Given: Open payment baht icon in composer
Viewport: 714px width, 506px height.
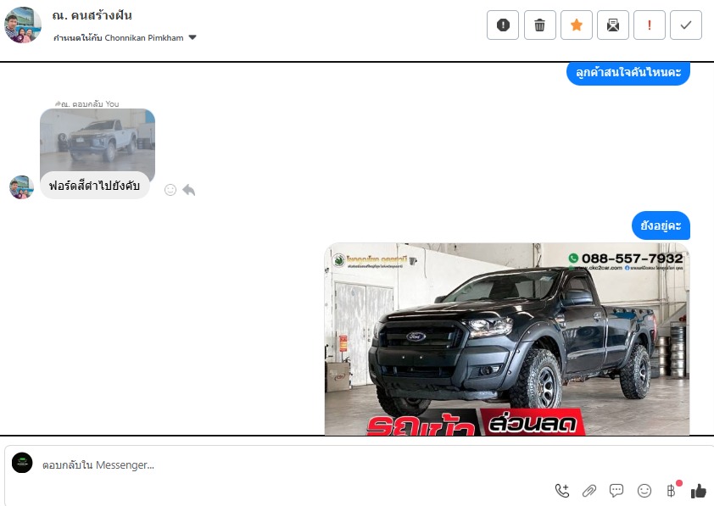Looking at the screenshot, I should click(672, 491).
